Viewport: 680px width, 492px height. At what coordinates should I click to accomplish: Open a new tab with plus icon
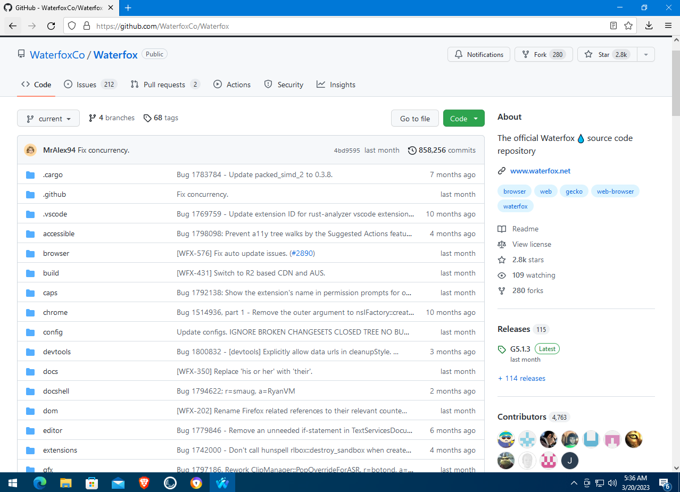[128, 8]
